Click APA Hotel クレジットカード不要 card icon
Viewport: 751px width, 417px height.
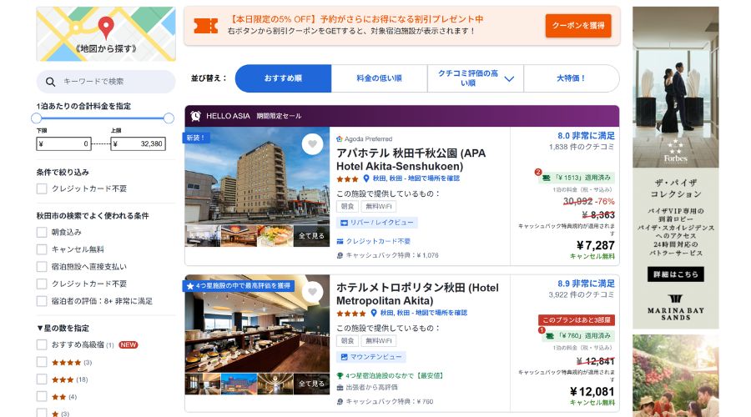pos(340,241)
